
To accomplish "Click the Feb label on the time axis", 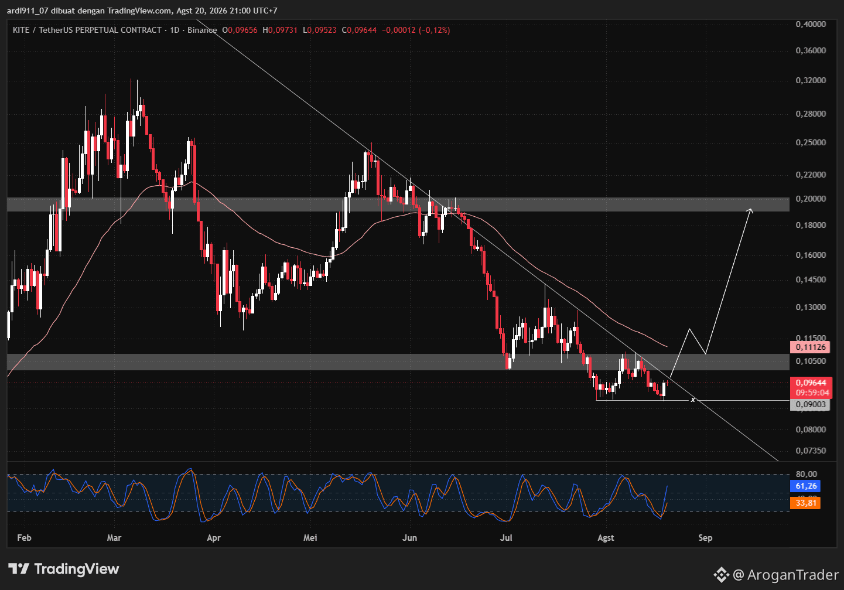I will click(x=24, y=537).
